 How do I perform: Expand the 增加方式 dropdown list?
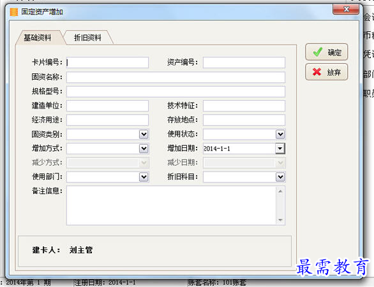click(144, 149)
